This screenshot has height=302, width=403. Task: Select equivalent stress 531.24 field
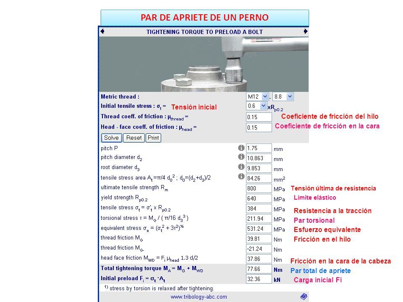tap(259, 229)
